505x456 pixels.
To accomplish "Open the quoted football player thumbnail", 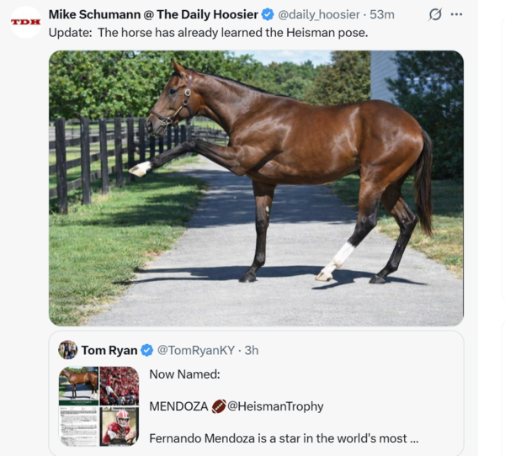I will (x=120, y=426).
